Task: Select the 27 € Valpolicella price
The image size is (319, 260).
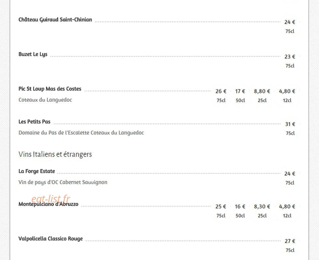Action: [290, 241]
